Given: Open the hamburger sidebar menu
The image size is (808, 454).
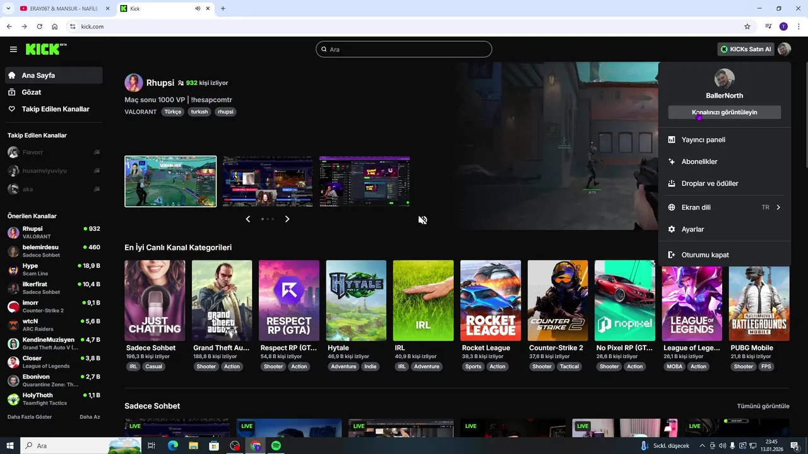Looking at the screenshot, I should point(13,49).
